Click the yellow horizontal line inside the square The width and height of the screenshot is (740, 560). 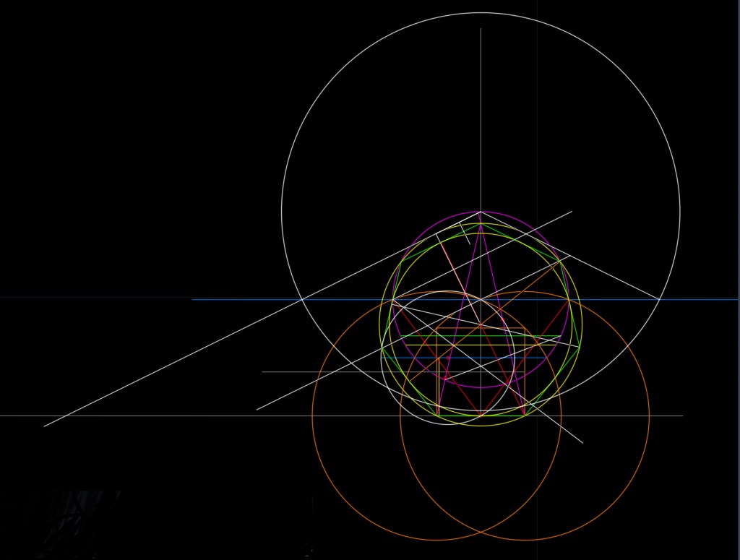(462, 345)
